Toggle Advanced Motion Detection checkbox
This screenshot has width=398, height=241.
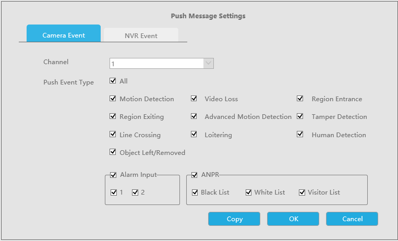(194, 116)
